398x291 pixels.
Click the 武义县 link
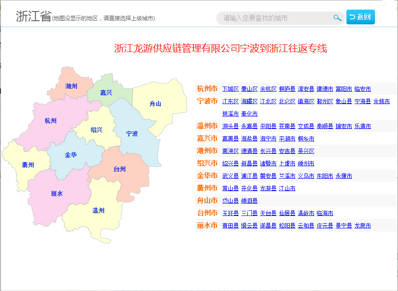(x=230, y=176)
